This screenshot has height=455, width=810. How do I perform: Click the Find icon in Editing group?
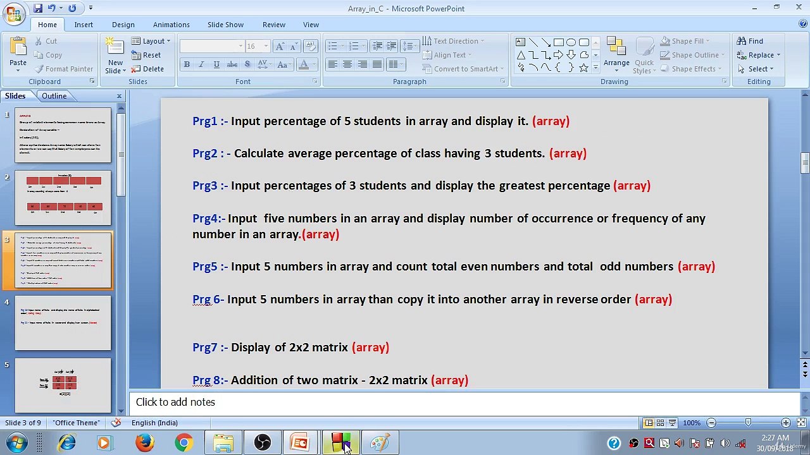(750, 41)
